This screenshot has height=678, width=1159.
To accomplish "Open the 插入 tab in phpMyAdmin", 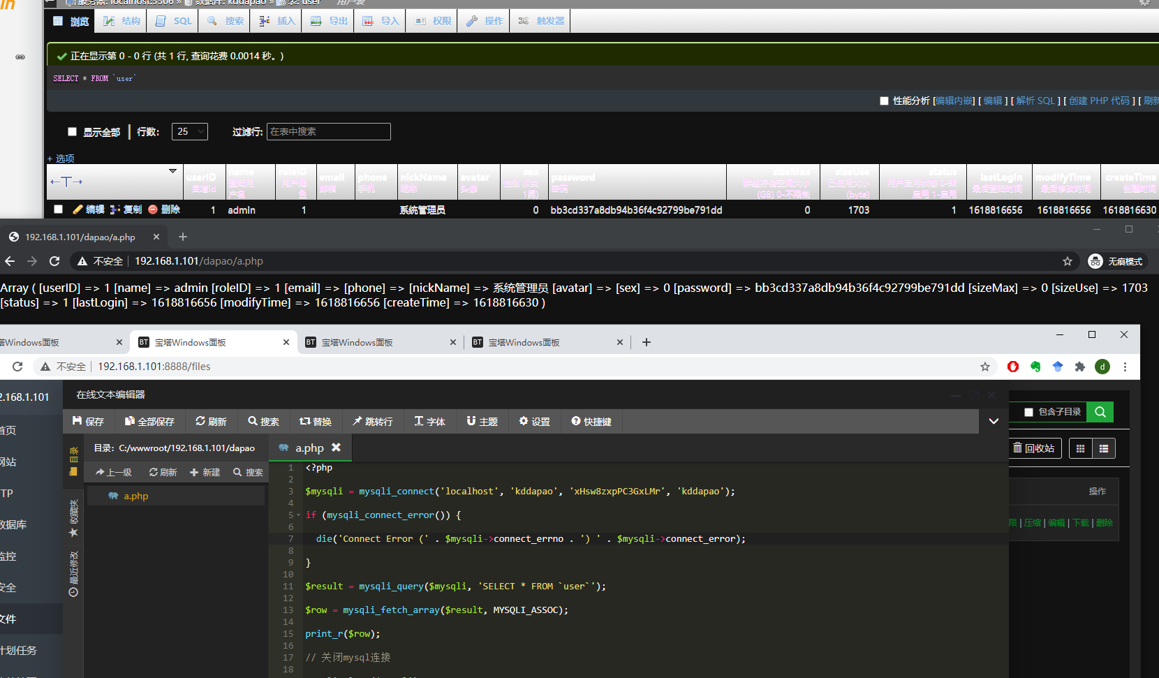I will click(x=277, y=21).
